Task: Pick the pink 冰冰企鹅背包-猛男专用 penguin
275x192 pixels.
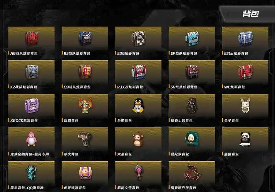Action: (32, 139)
